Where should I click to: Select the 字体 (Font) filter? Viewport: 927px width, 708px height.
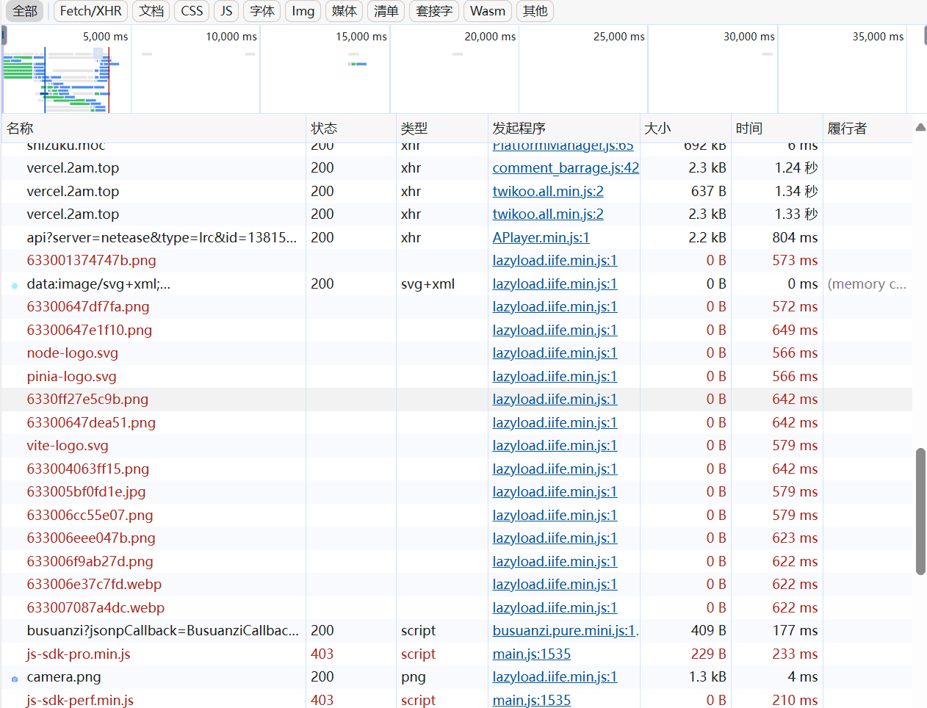tap(261, 11)
